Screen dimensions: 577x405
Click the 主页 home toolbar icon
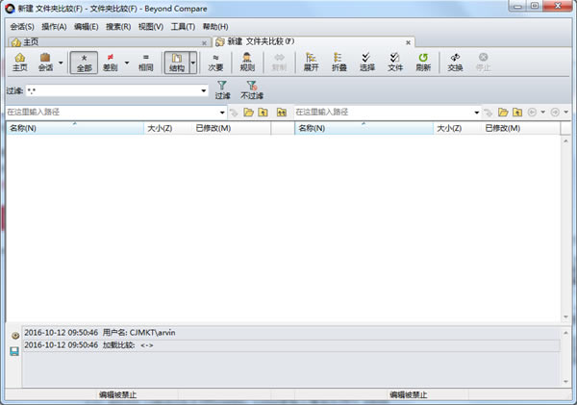18,63
